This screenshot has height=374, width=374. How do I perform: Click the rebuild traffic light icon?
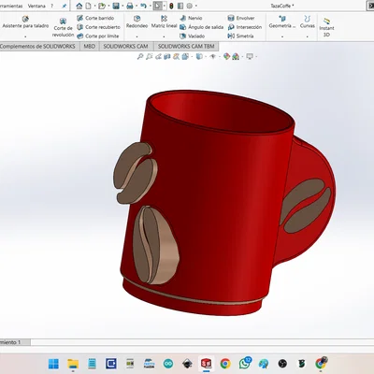(x=171, y=6)
